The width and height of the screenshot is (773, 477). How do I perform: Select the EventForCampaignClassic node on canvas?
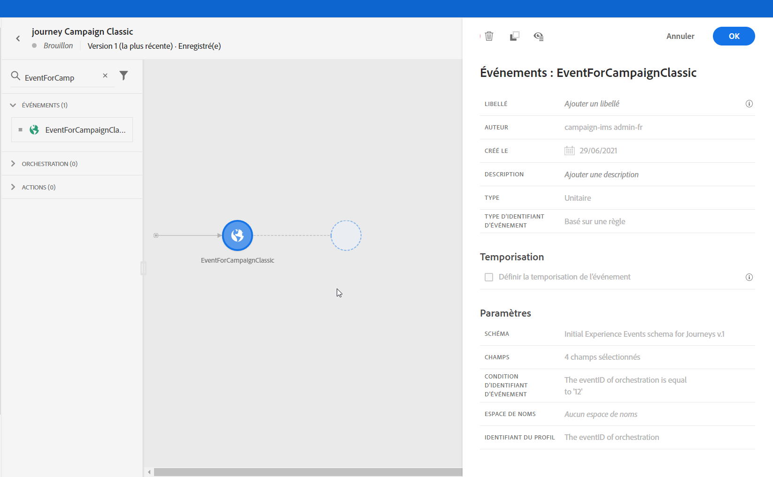point(238,235)
